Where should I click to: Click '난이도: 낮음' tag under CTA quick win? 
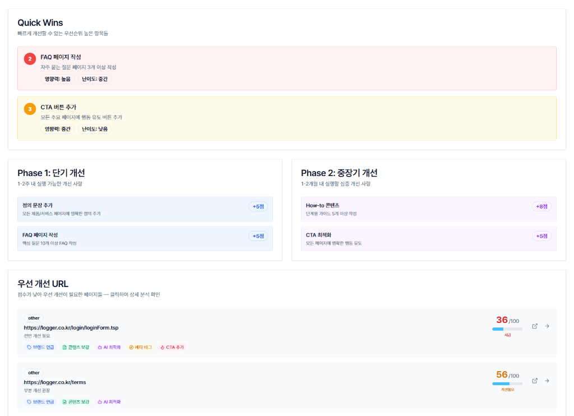95,129
